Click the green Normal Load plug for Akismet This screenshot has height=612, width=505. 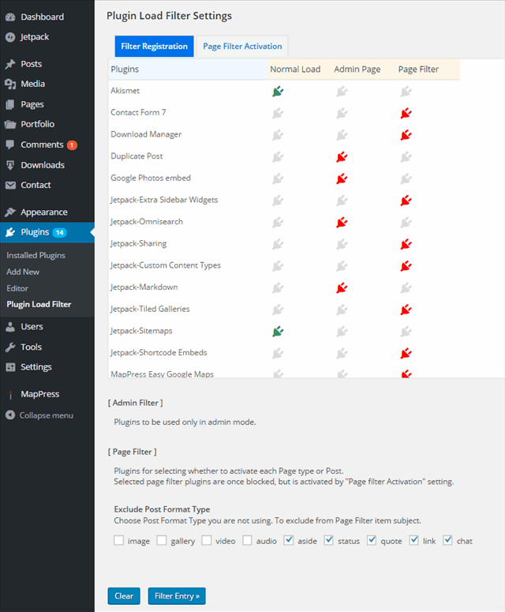[x=278, y=92]
